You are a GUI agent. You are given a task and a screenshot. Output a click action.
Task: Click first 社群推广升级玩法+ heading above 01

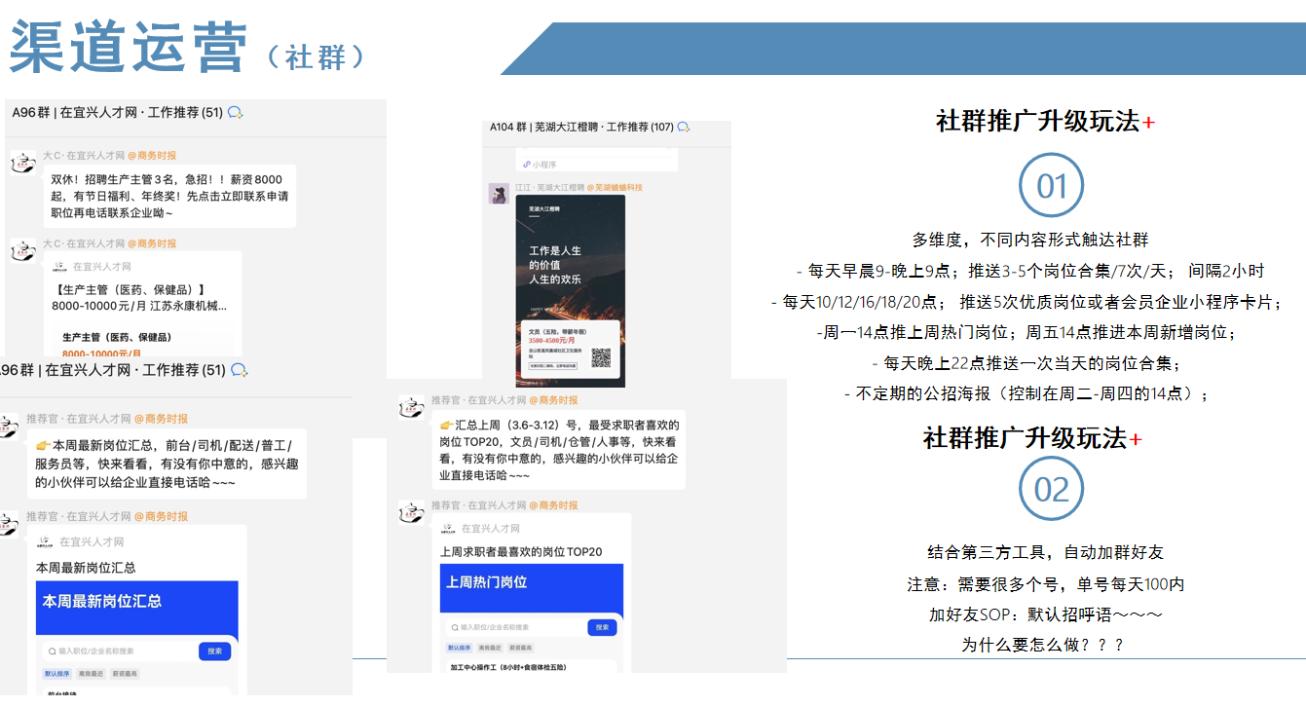pos(1045,122)
